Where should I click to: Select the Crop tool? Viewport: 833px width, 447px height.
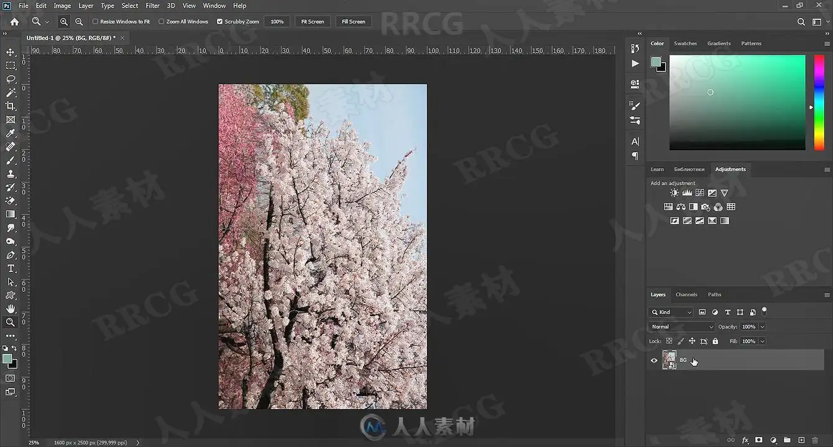(11, 106)
